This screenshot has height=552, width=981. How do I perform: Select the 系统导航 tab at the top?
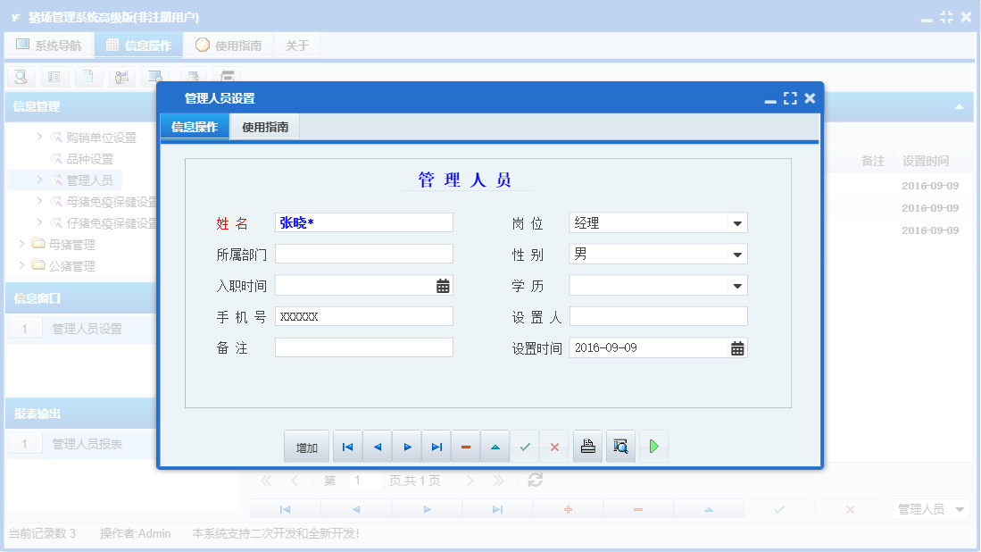[49, 43]
